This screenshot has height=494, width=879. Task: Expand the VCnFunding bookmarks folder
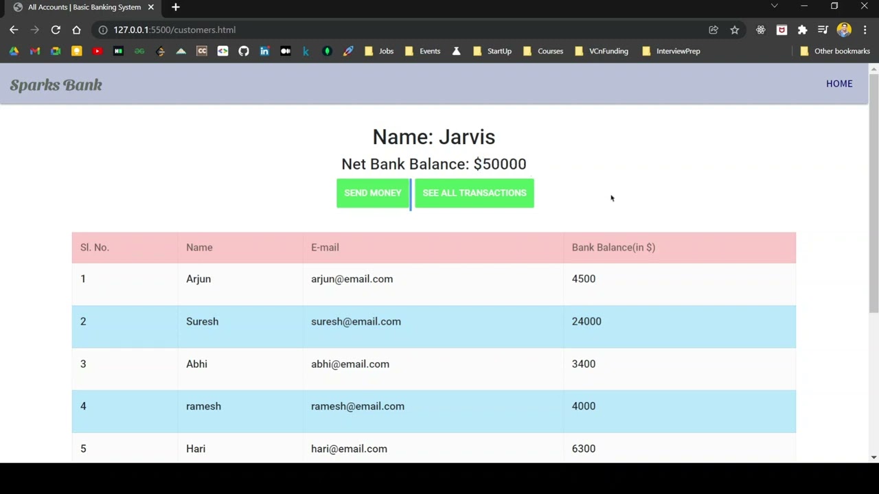602,51
